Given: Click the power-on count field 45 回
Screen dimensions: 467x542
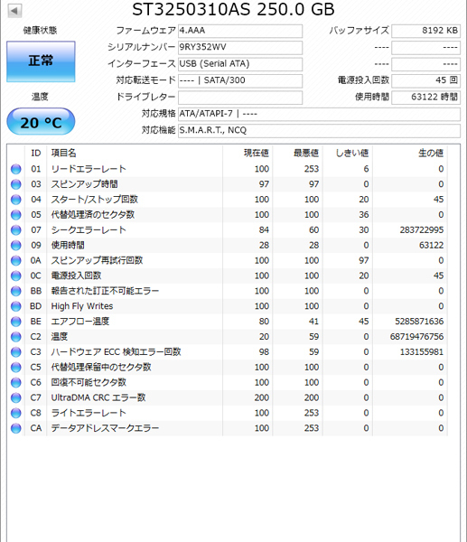Looking at the screenshot, I should [425, 80].
